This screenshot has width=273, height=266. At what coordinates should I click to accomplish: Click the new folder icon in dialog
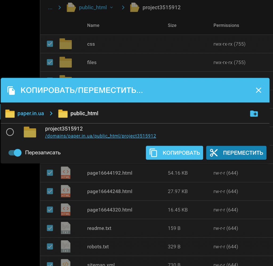coord(254,114)
